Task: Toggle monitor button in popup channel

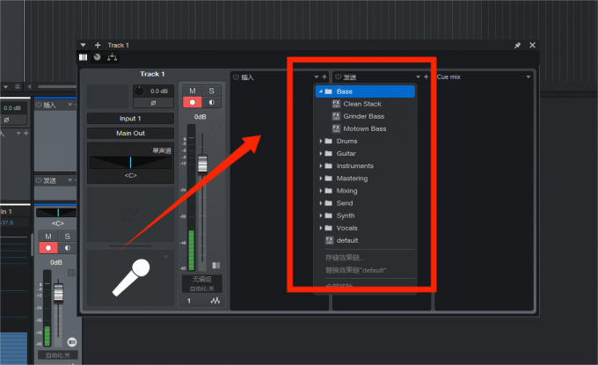Action: pyautogui.click(x=211, y=102)
